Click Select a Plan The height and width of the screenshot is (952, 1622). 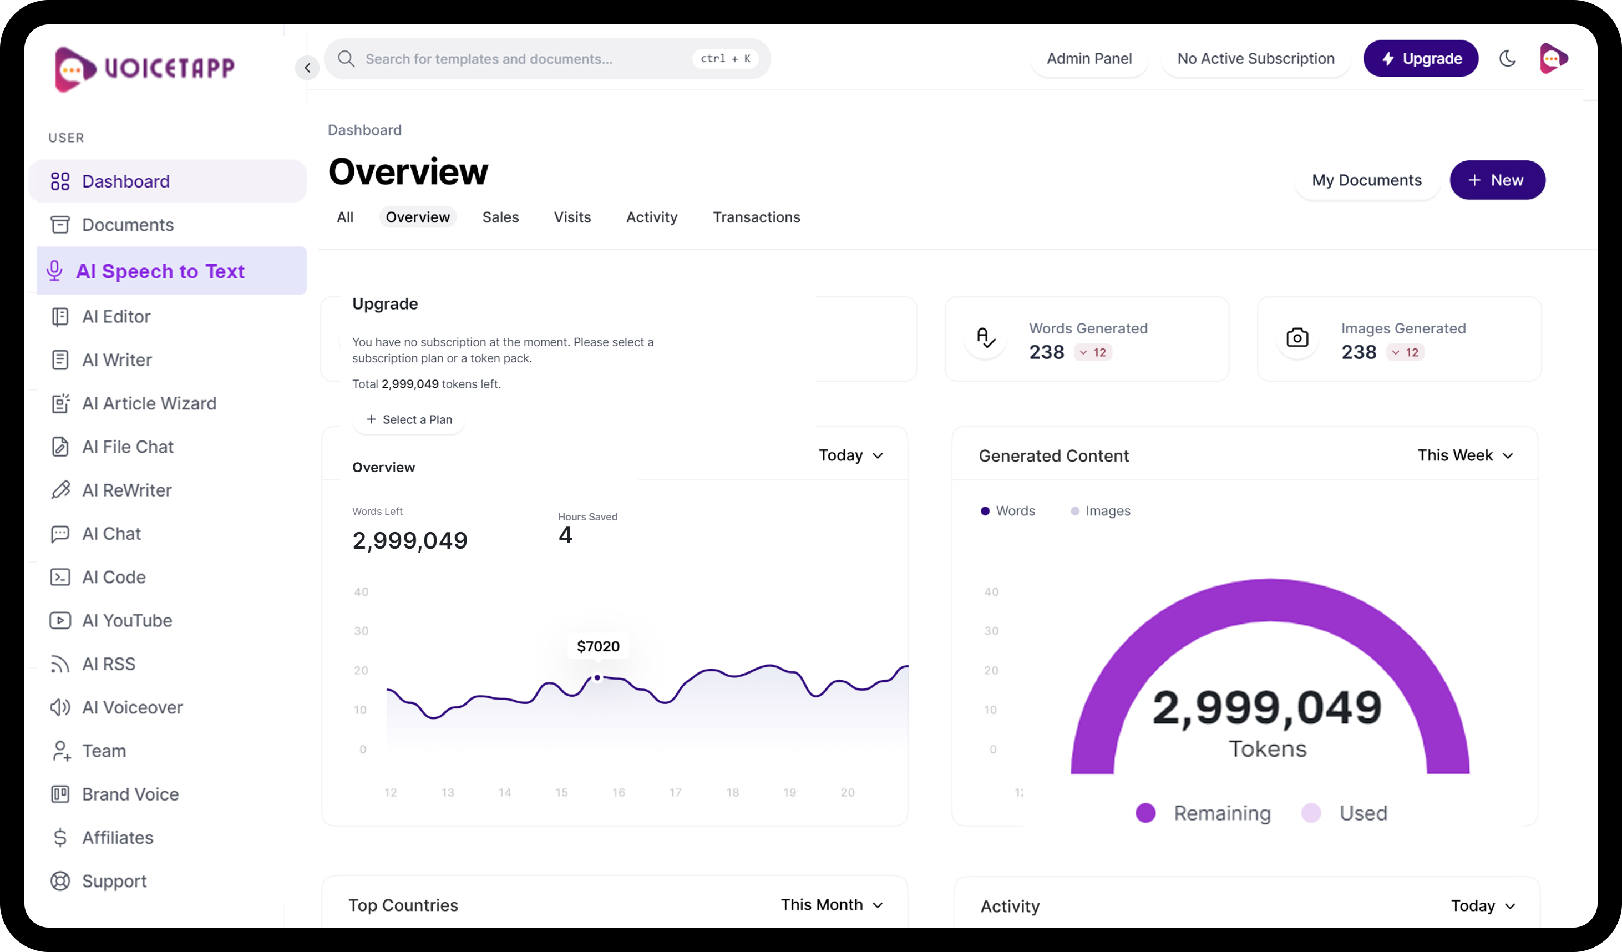tap(409, 419)
